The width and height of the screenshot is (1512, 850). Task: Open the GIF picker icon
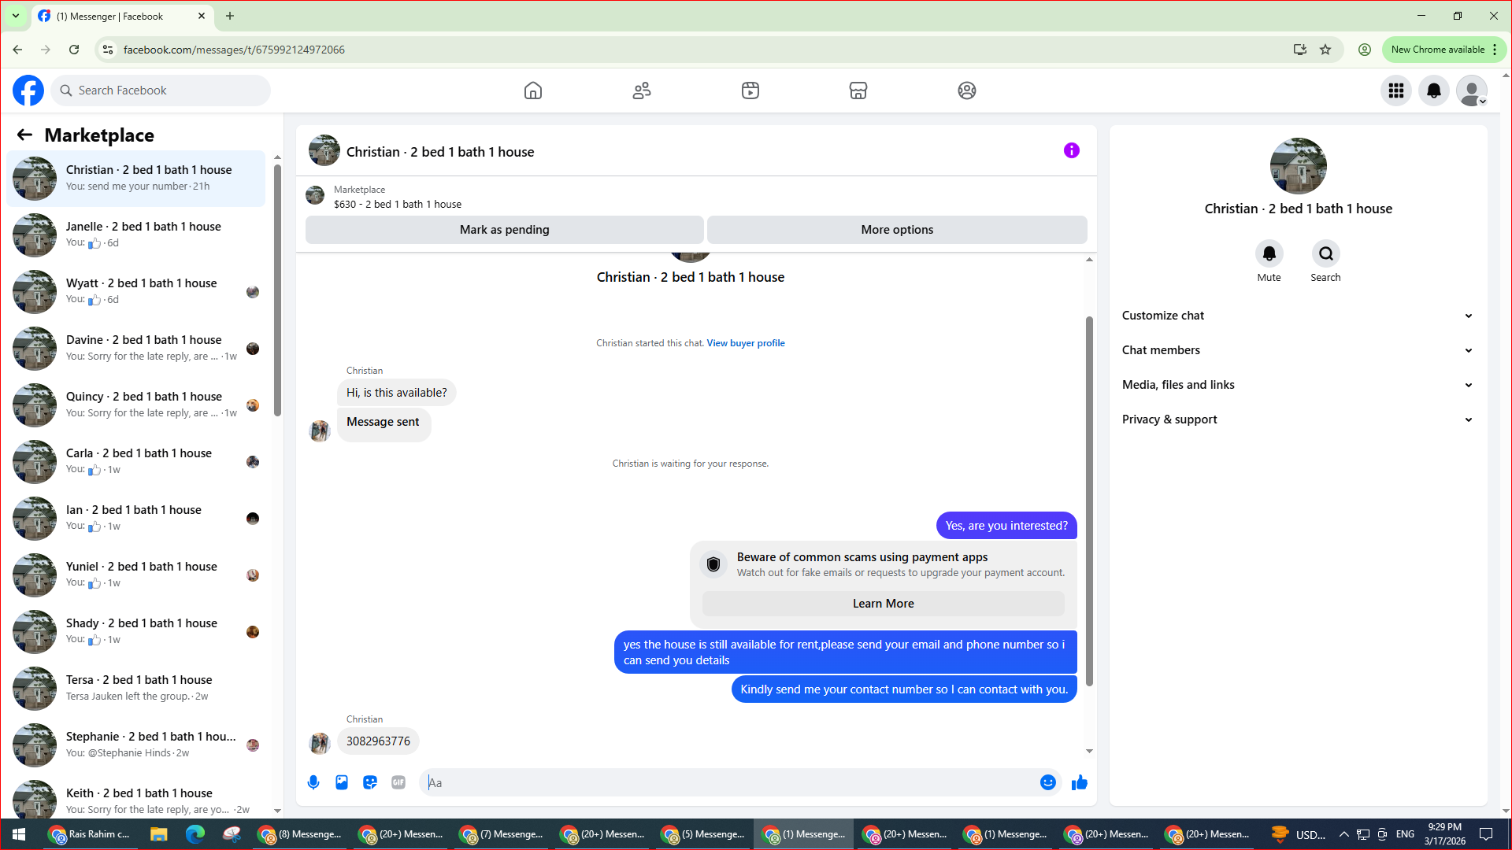click(x=398, y=782)
